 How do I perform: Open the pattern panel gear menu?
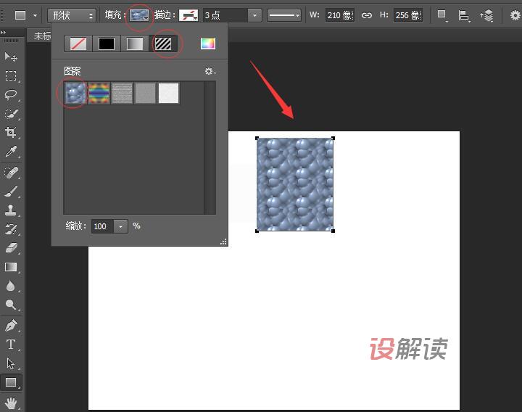point(210,71)
